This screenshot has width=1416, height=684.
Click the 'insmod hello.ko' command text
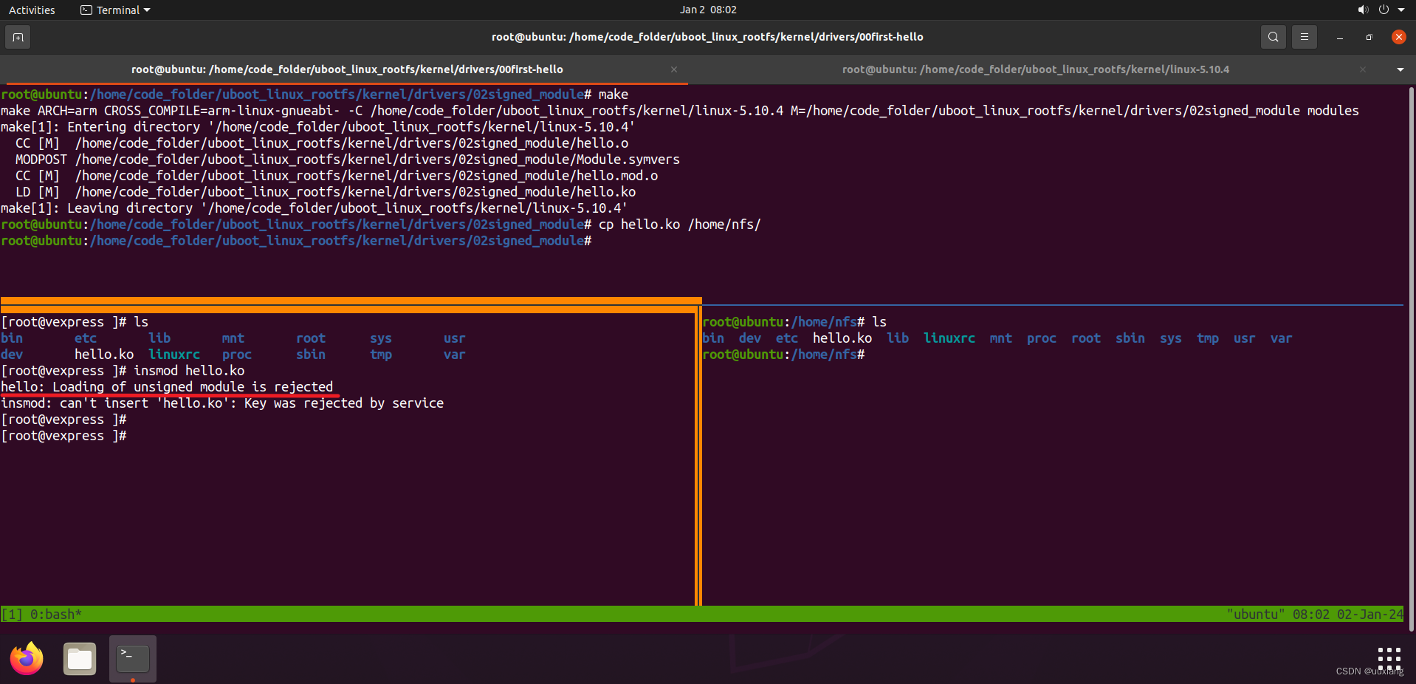pyautogui.click(x=189, y=371)
